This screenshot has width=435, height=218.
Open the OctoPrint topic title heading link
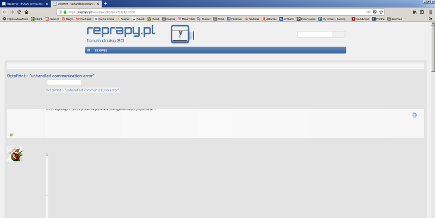pos(51,76)
